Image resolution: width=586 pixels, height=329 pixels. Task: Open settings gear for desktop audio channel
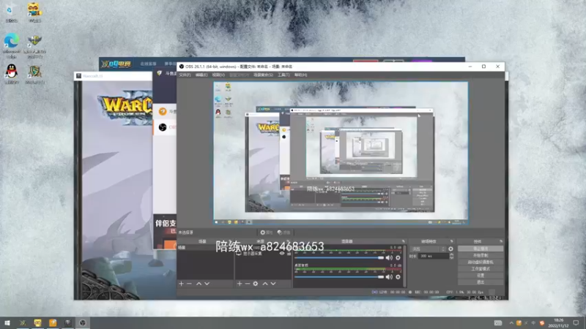398,277
